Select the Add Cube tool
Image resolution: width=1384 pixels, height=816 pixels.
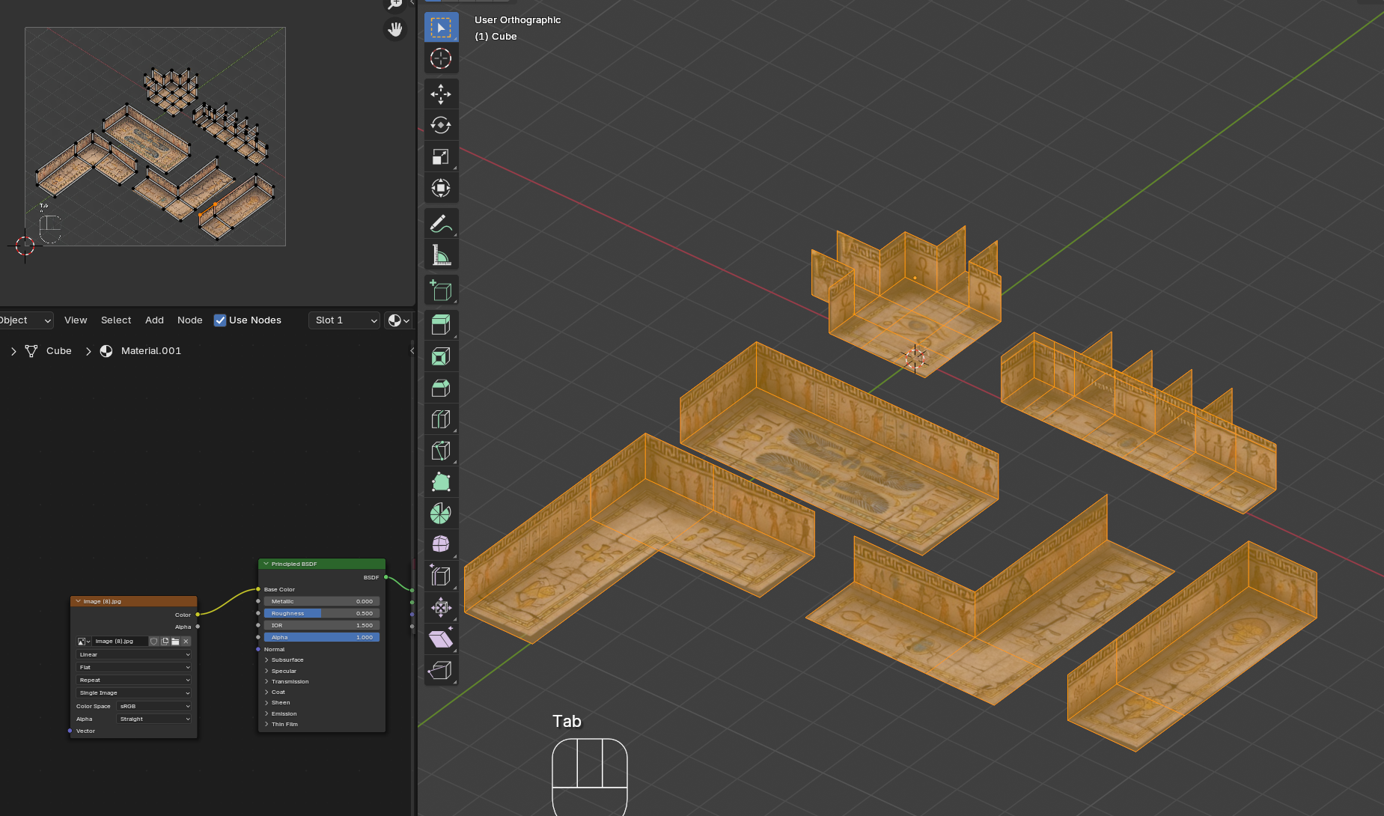coord(441,290)
